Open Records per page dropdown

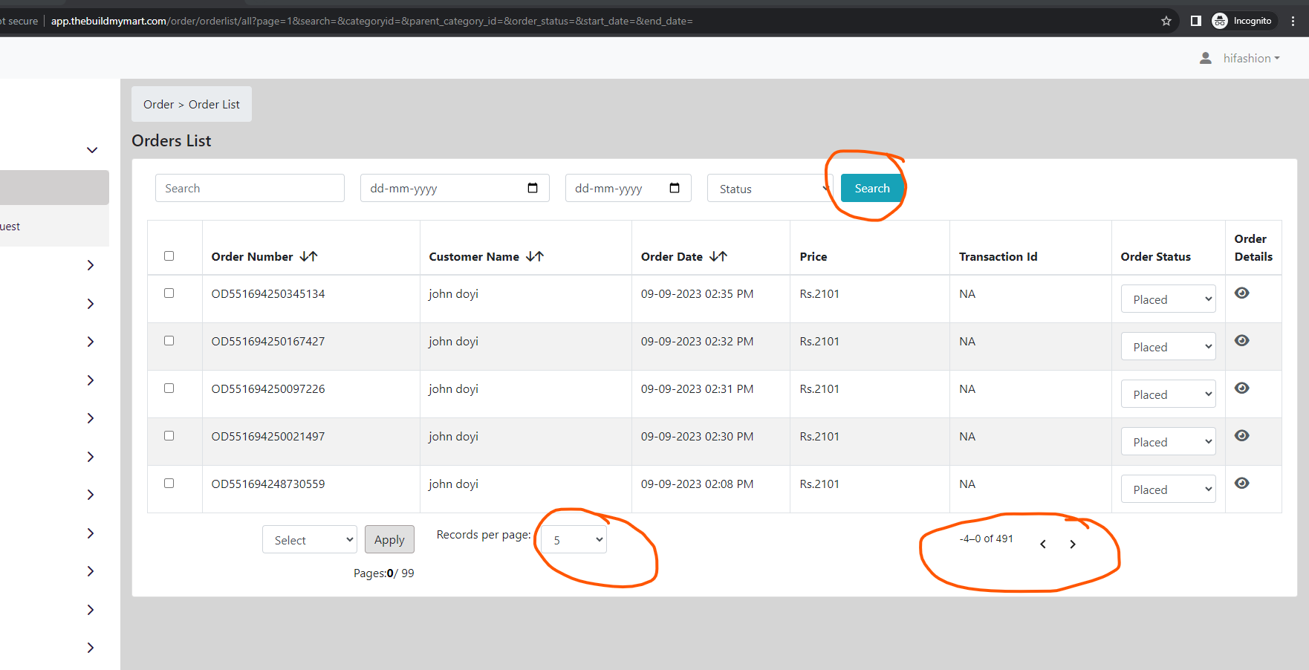(x=574, y=540)
